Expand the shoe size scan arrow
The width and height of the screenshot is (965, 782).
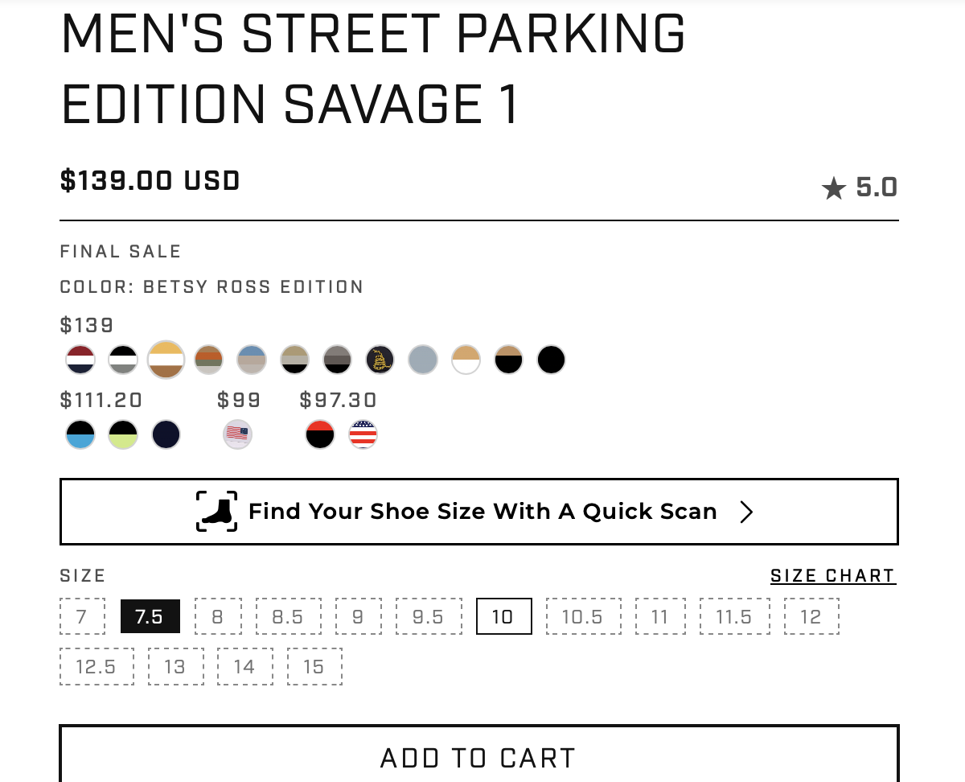746,512
